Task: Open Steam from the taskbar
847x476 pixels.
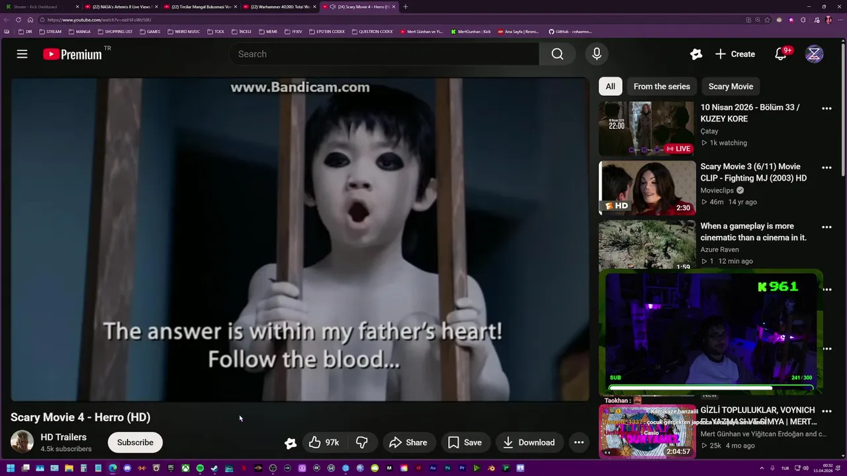Action: [214, 468]
